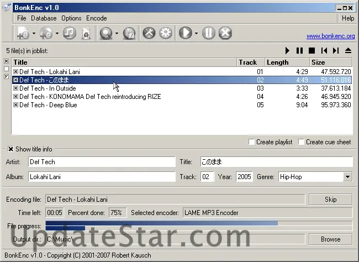Click into the Artist field containing Def Tech
This screenshot has width=359, height=262.
102,162
